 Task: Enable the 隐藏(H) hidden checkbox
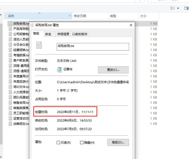(x=82, y=143)
